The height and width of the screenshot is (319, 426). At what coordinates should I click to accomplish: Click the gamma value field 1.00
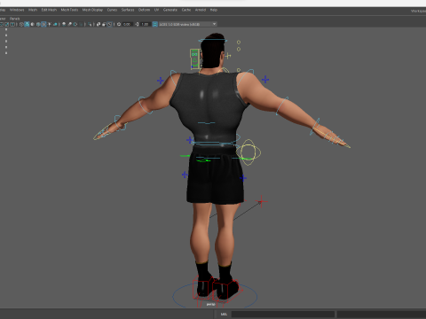point(145,24)
